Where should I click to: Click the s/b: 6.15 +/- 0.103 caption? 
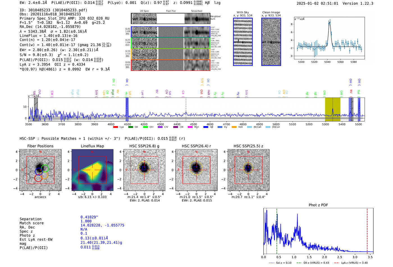pos(92,197)
